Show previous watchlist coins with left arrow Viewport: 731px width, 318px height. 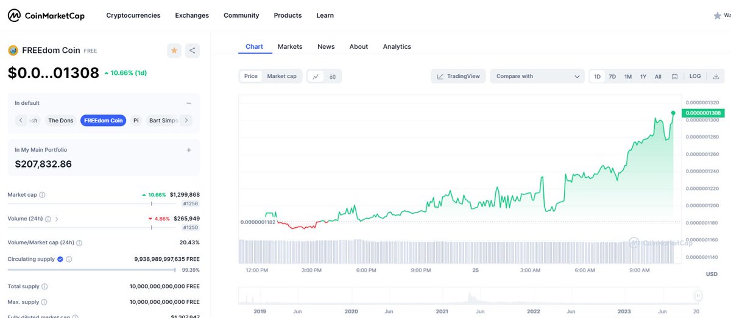click(x=21, y=121)
